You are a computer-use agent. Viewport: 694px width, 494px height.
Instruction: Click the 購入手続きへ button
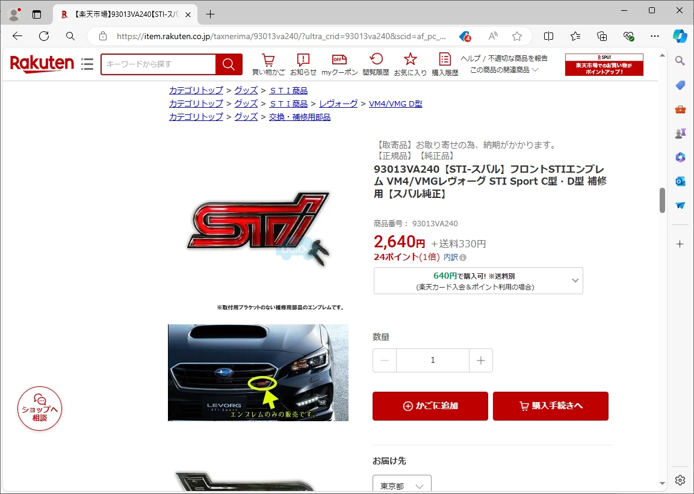pos(550,406)
